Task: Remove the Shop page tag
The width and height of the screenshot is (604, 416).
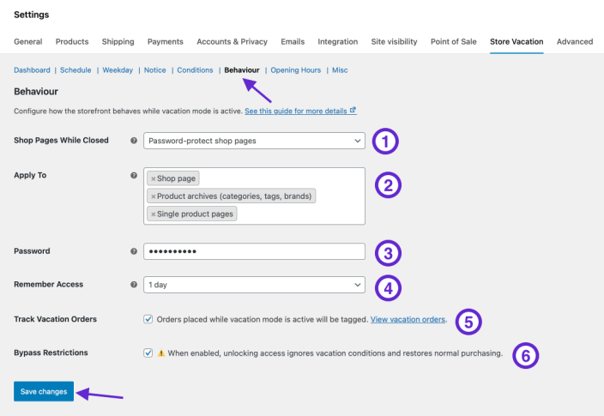Action: click(x=154, y=178)
